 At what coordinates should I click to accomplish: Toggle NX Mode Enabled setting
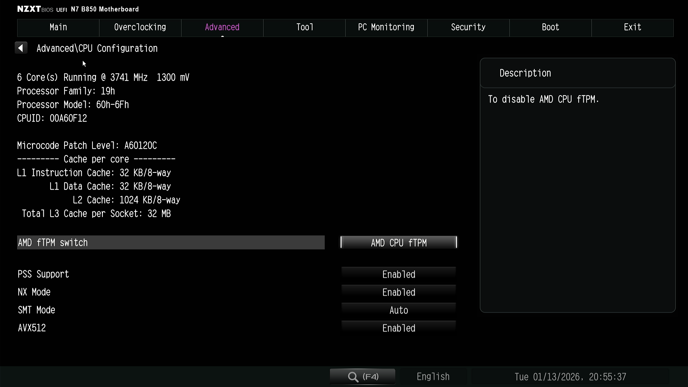pos(398,292)
